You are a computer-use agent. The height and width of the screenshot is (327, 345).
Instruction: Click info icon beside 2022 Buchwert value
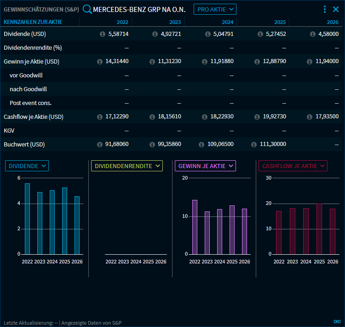(x=100, y=145)
